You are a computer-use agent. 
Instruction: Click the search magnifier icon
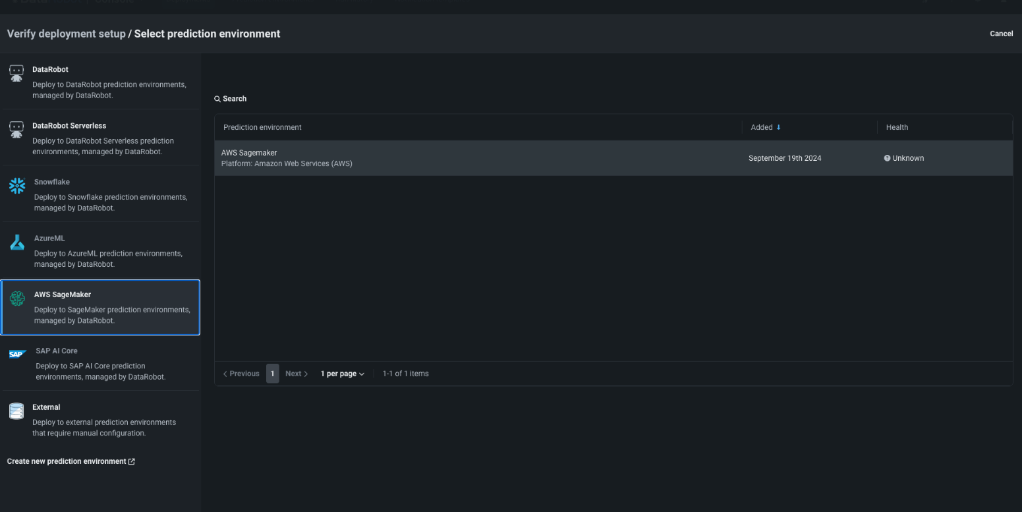[x=217, y=98]
